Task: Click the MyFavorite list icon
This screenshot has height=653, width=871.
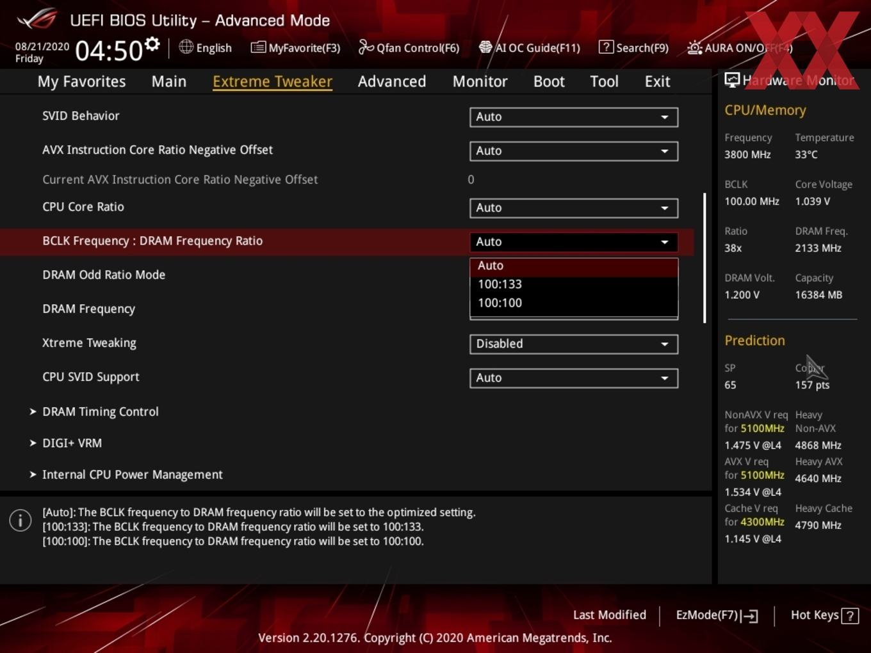Action: click(258, 47)
